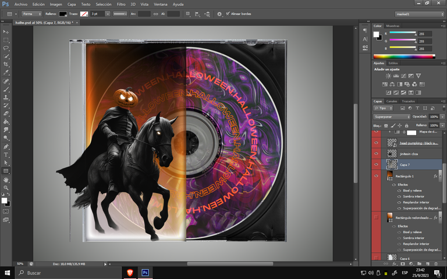Viewport: 447px width, 279px height.
Task: Open the Tipo layer filter dropdown
Action: 383,108
